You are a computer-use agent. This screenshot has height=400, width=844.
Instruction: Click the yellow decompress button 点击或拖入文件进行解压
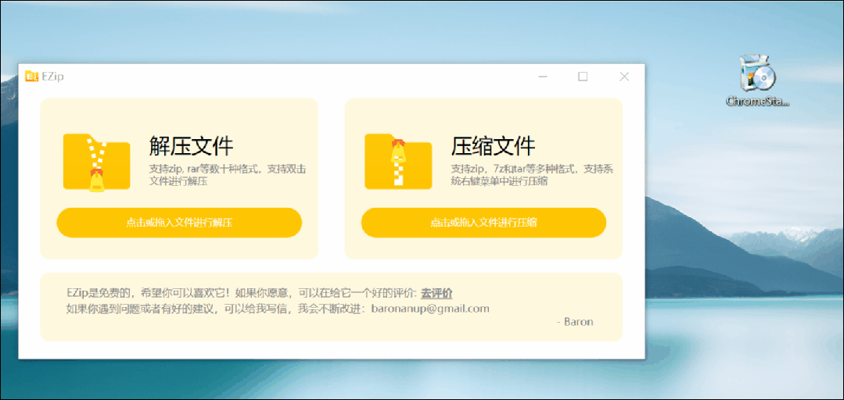(179, 223)
